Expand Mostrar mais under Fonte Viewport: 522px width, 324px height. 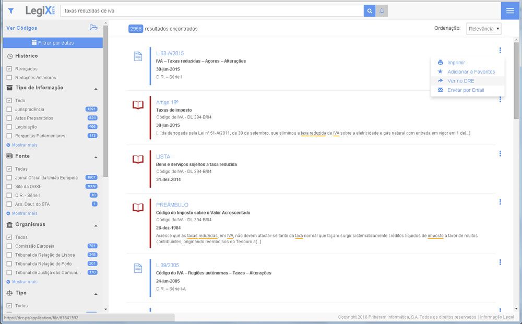24,213
